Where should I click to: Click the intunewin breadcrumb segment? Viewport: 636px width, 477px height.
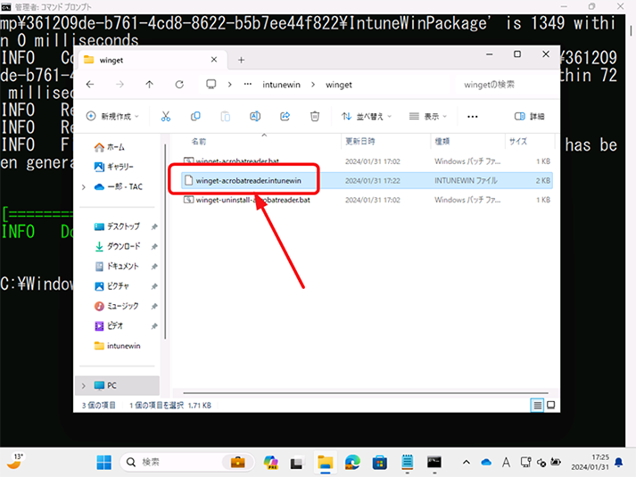click(x=281, y=85)
